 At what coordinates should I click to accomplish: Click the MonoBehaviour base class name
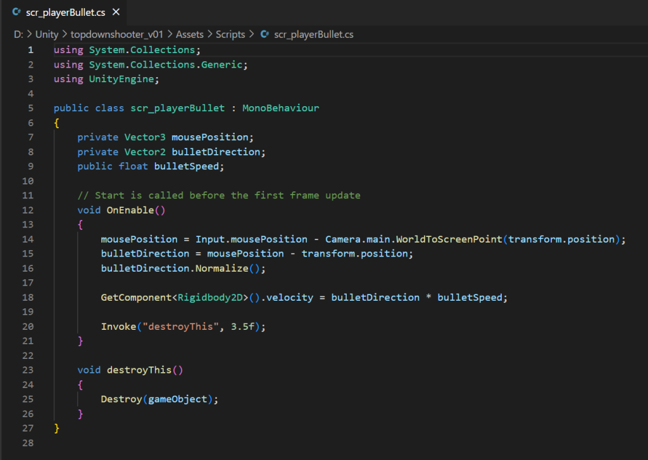click(x=280, y=108)
